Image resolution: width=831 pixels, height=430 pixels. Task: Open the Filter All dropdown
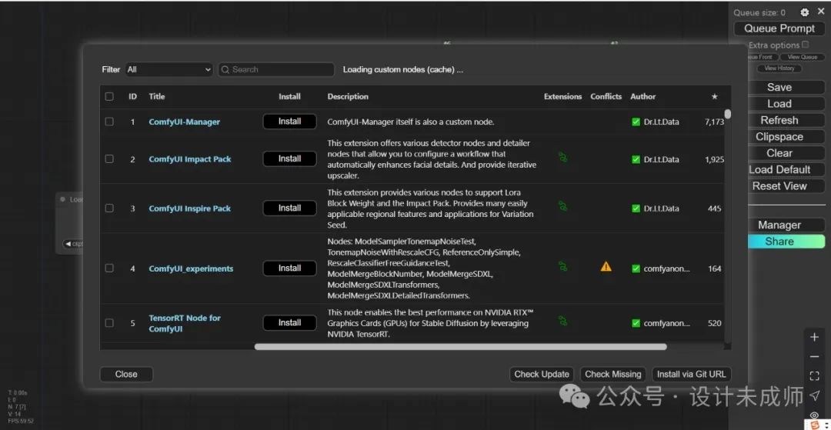point(169,69)
